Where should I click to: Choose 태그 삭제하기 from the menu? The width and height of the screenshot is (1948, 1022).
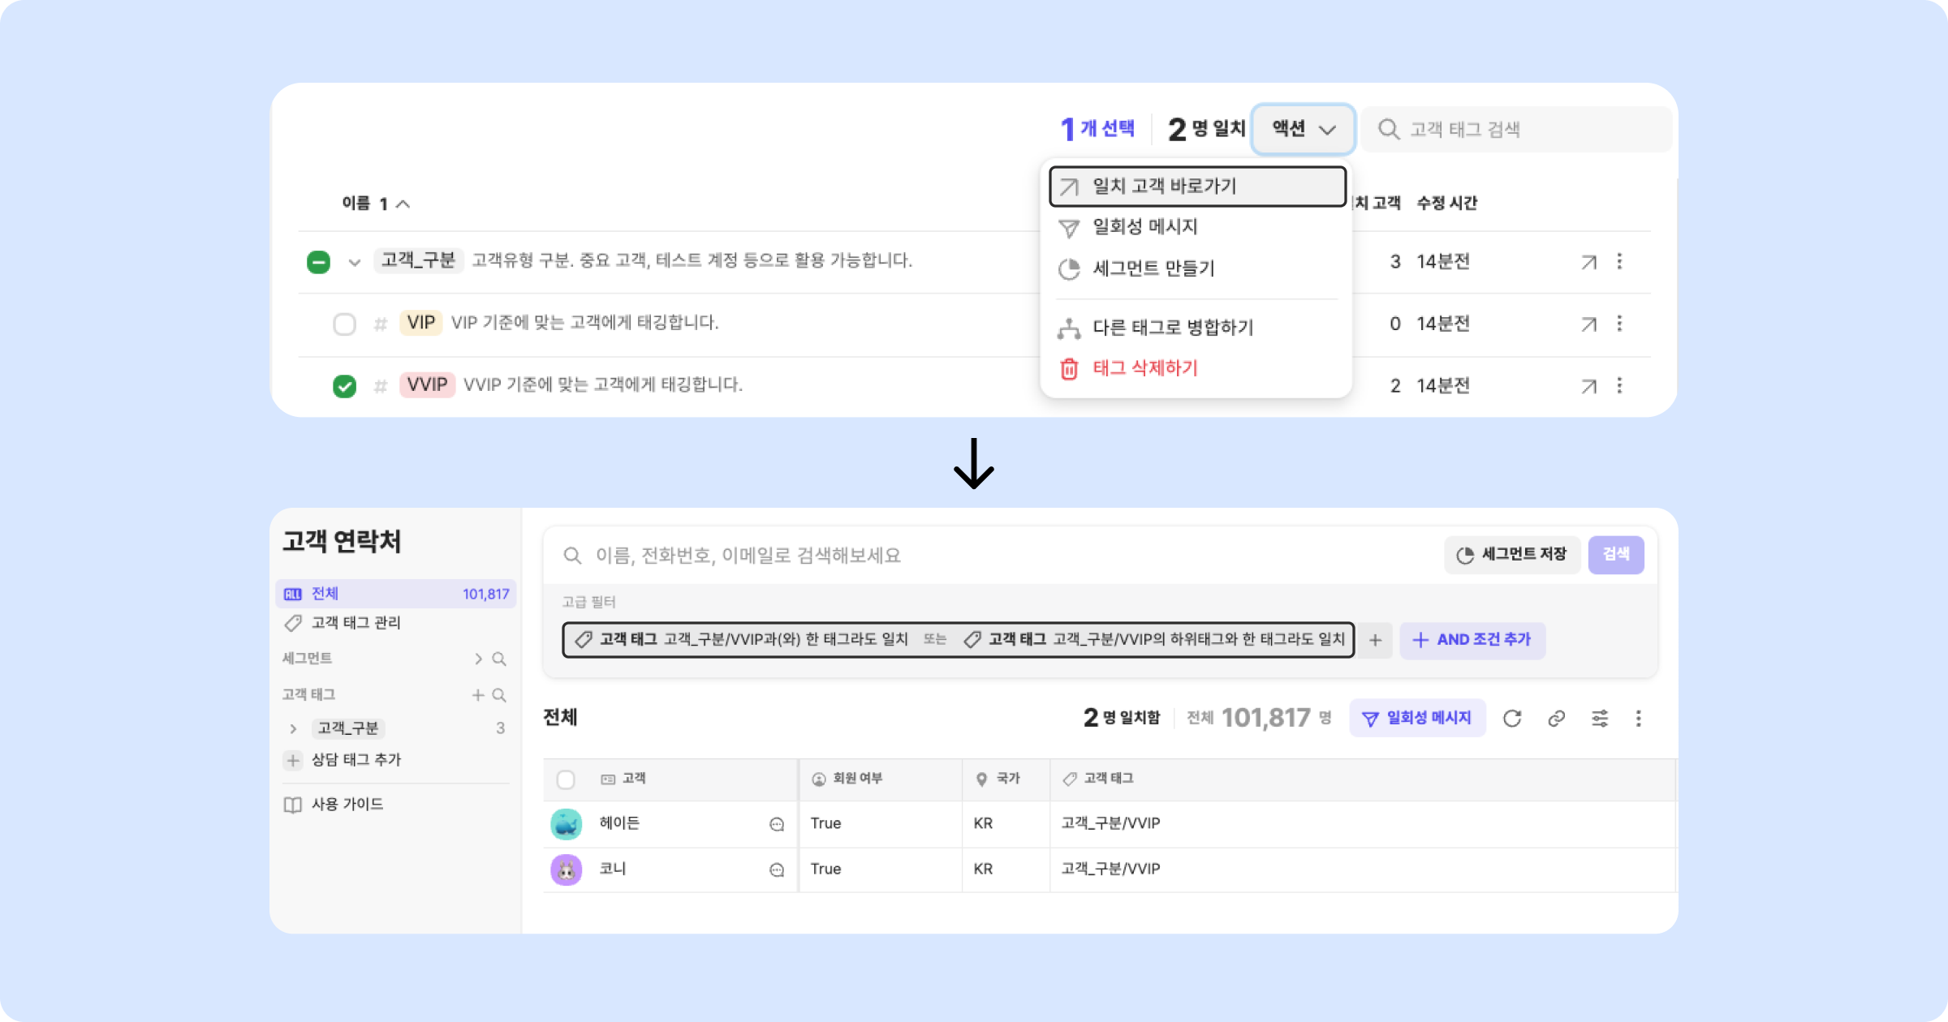tap(1144, 368)
